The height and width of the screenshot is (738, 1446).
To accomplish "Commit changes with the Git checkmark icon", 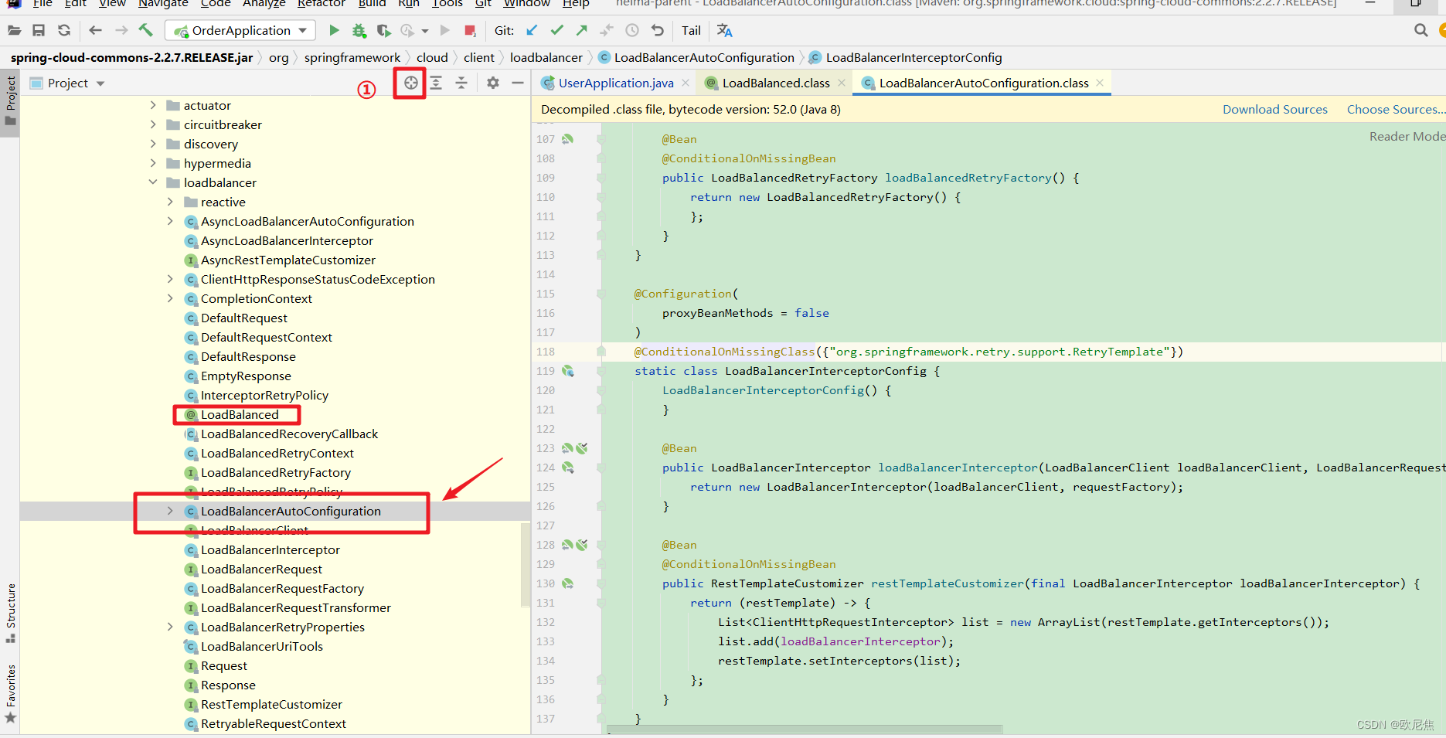I will 556,30.
